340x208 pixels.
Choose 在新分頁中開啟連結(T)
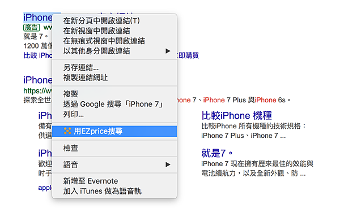(114, 21)
